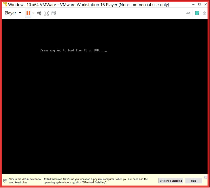Screen dimensions: 210x188
Task: Switch to Unity mode
Action: click(x=54, y=13)
